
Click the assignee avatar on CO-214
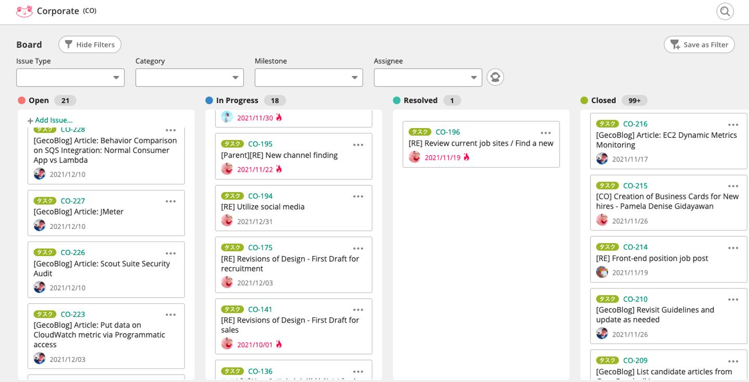[602, 272]
